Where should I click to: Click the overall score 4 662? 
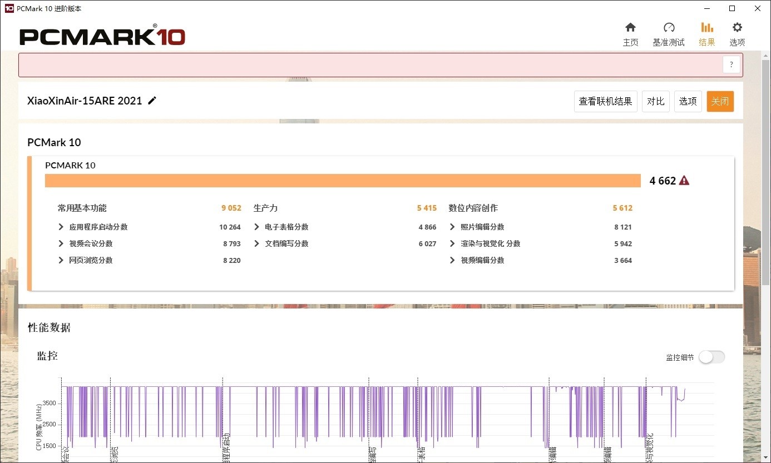[x=663, y=181]
